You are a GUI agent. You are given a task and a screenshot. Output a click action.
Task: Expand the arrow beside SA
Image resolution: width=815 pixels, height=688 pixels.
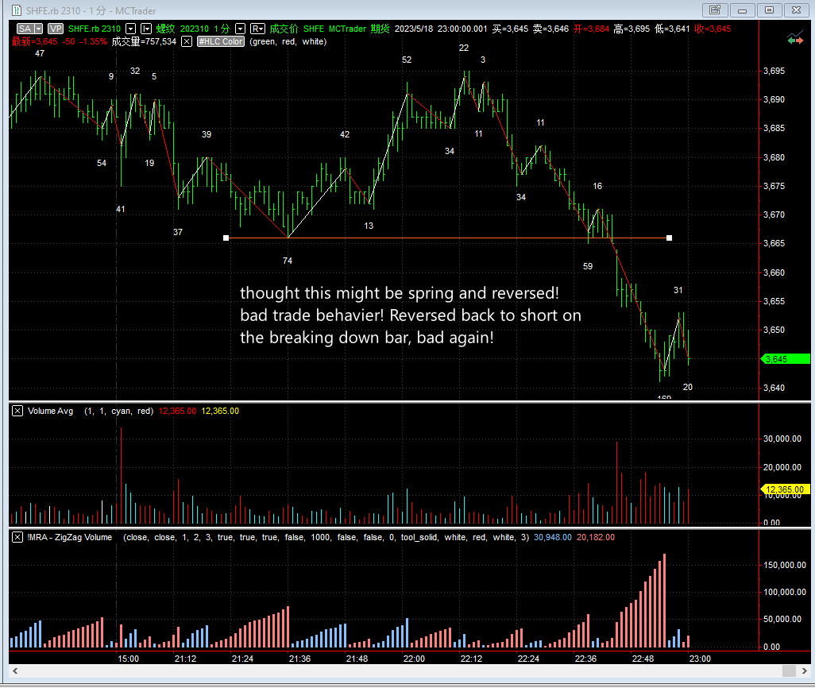pyautogui.click(x=38, y=29)
